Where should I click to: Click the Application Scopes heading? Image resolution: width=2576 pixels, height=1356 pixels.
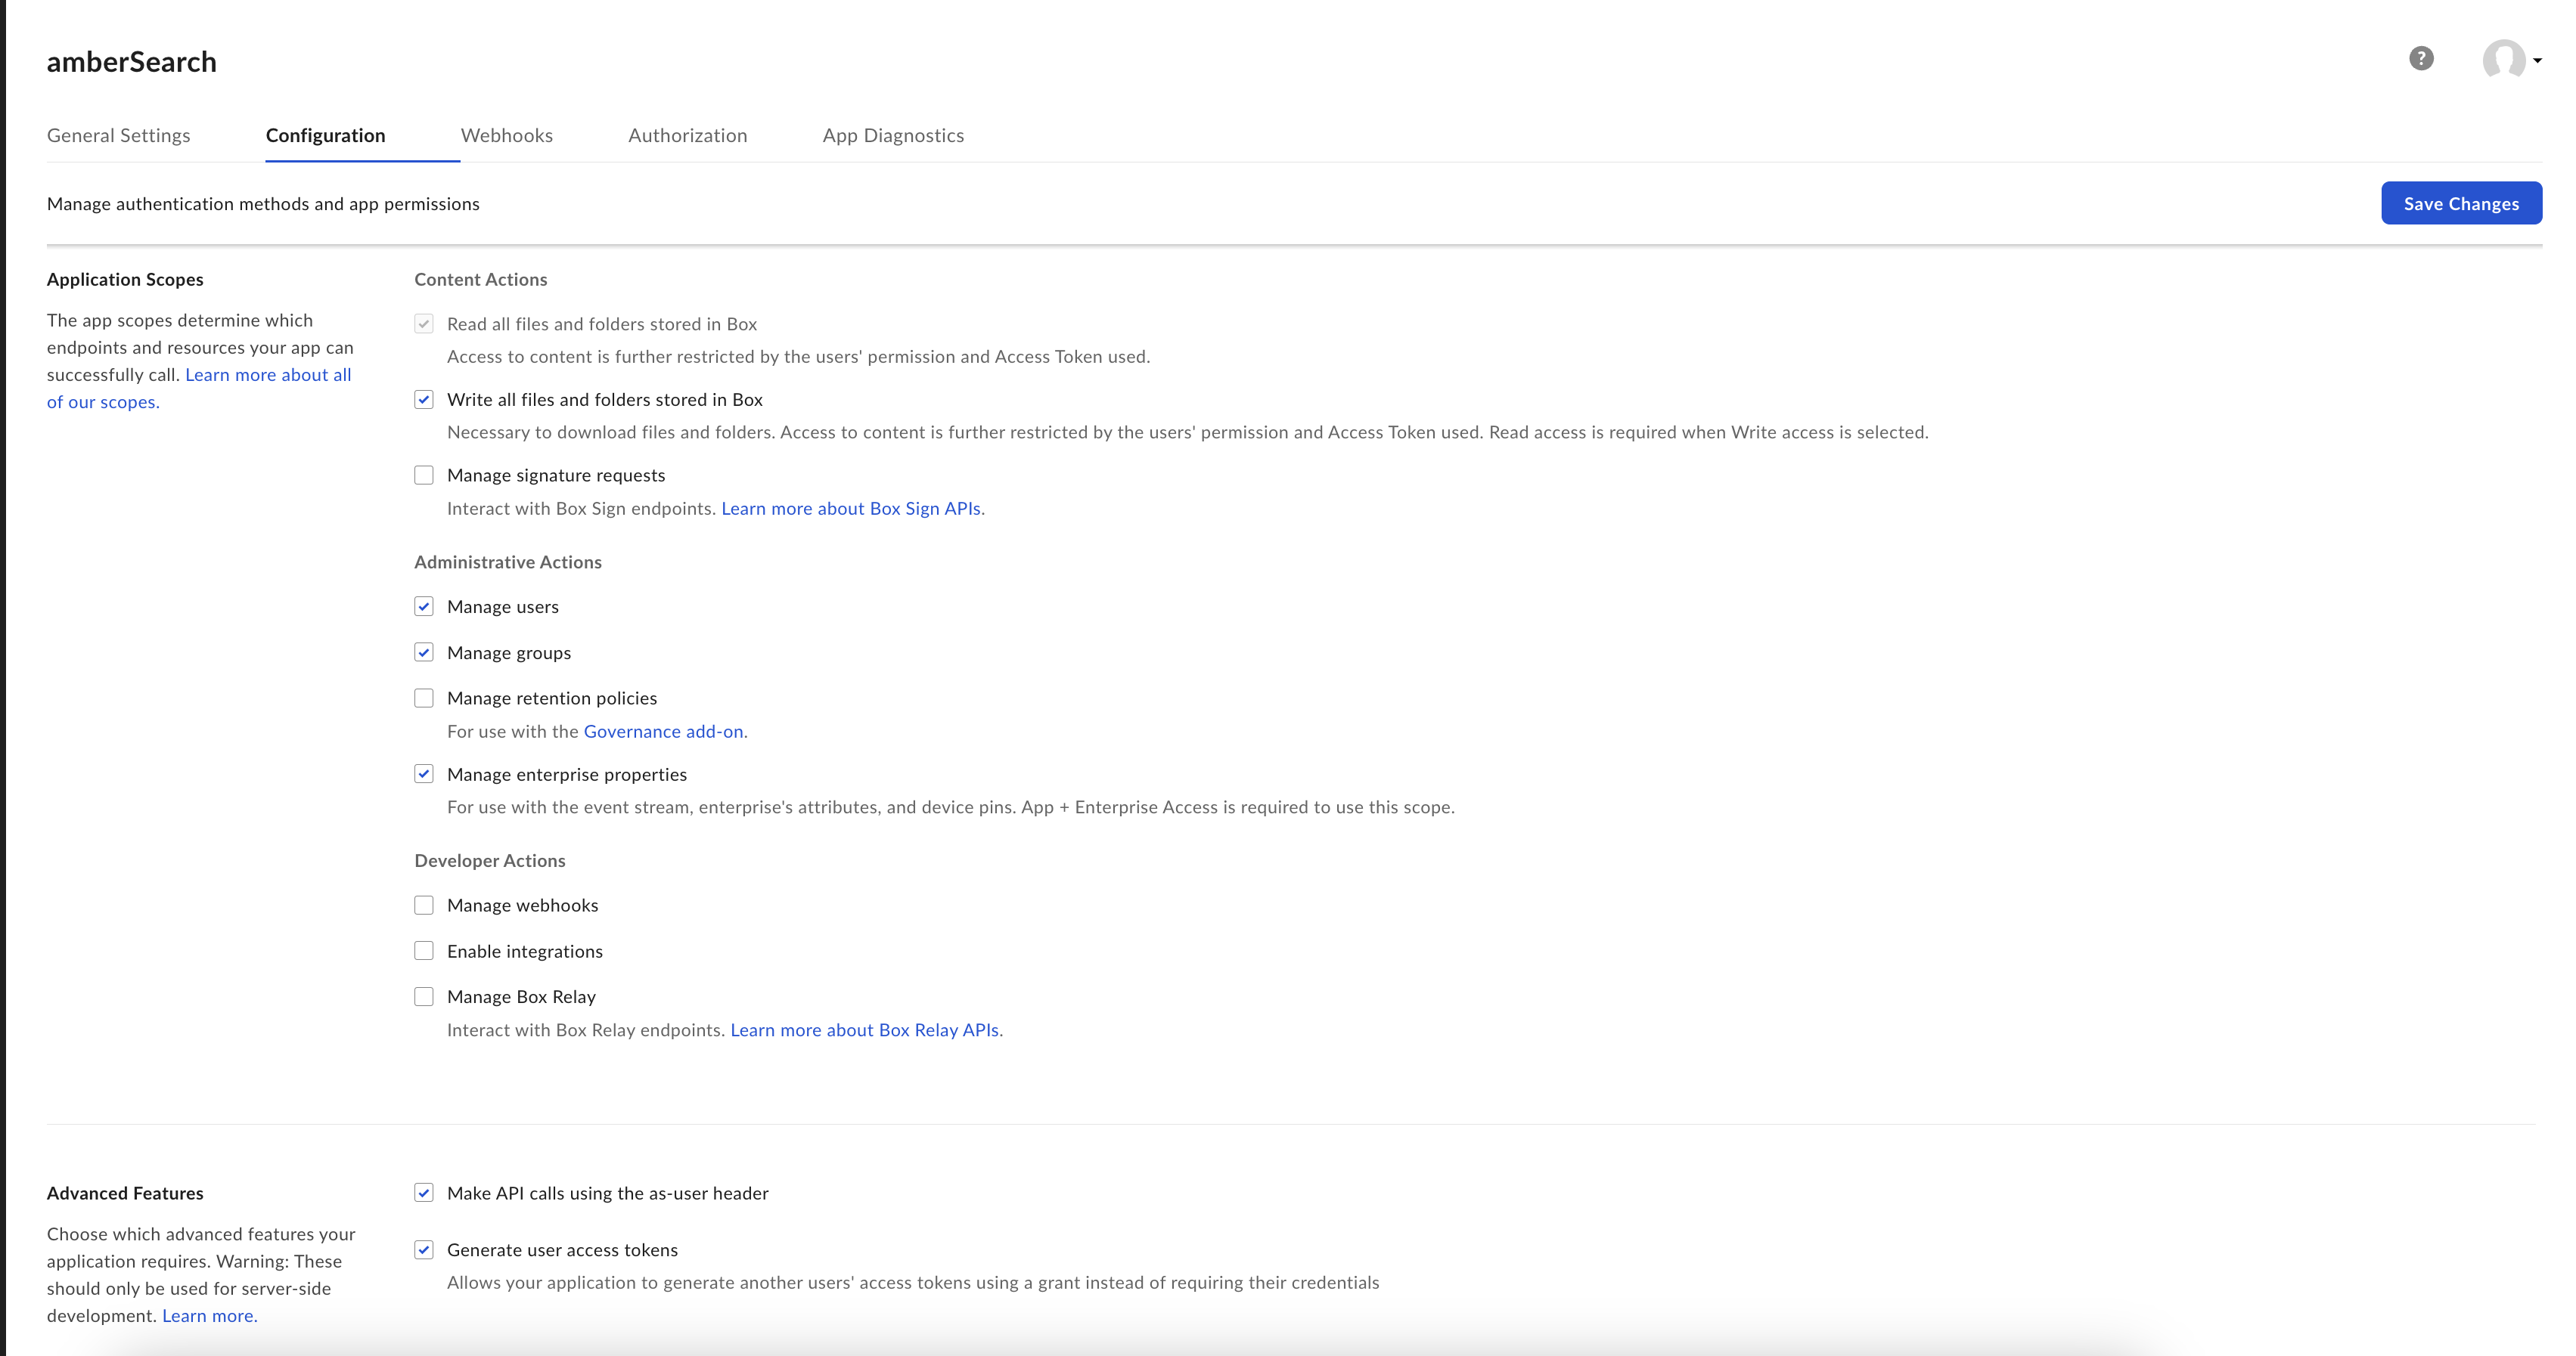point(125,280)
